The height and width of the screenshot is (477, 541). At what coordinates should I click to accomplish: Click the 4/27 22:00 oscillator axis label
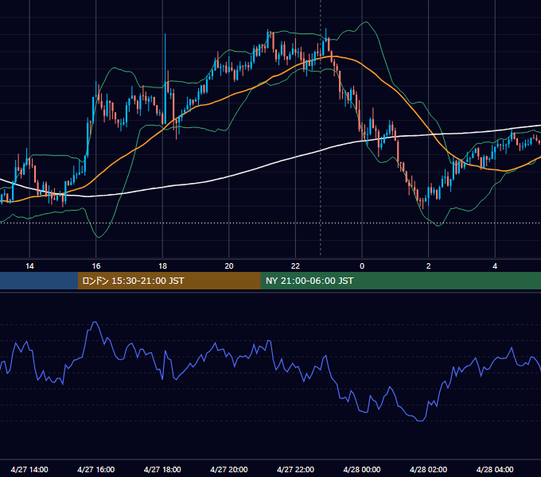click(x=295, y=469)
